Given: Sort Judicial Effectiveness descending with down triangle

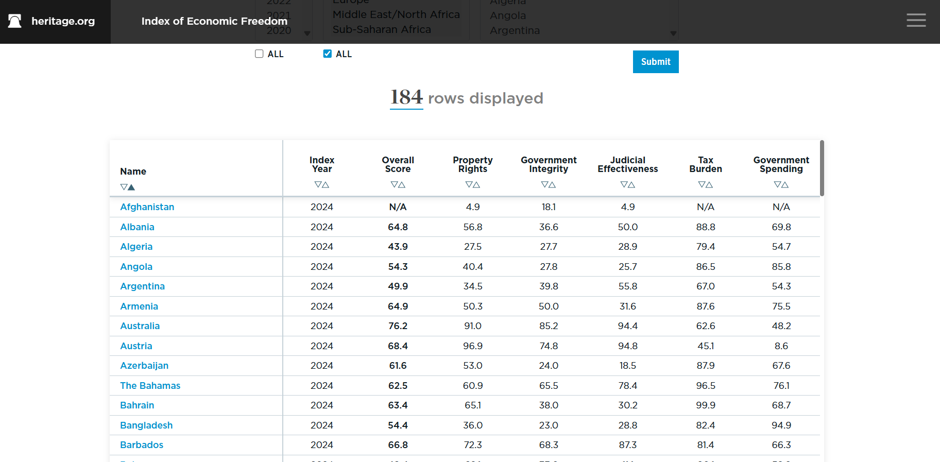Looking at the screenshot, I should pos(624,184).
